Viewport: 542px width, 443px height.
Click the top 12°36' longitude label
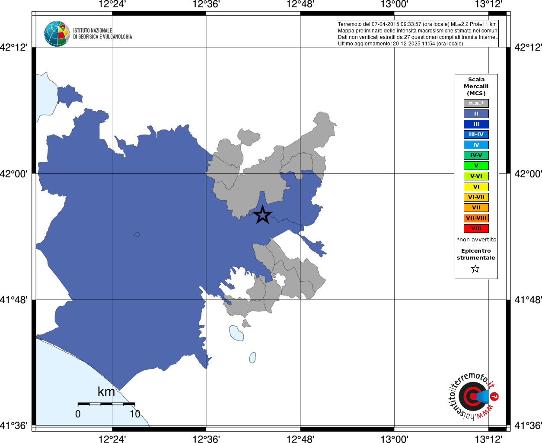(x=206, y=4)
